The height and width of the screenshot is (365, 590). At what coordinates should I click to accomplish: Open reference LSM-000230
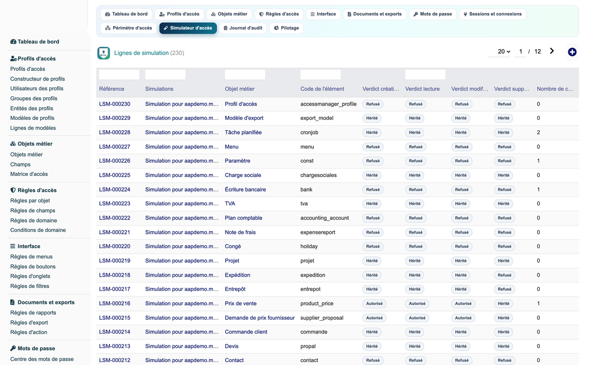(x=115, y=104)
